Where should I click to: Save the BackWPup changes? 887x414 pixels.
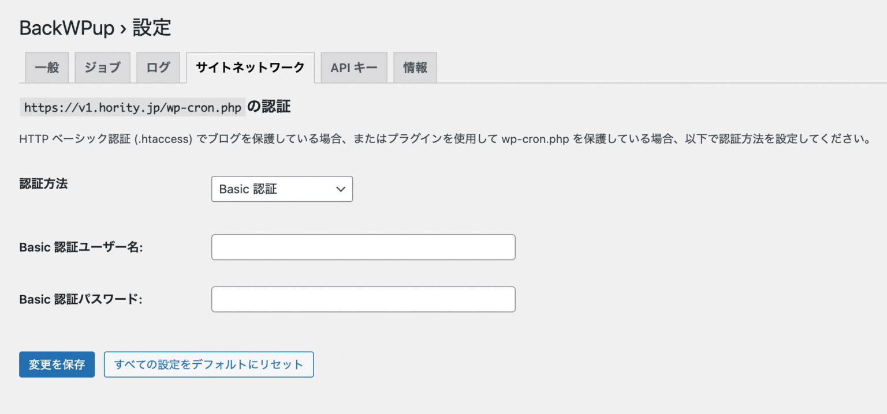pos(57,364)
